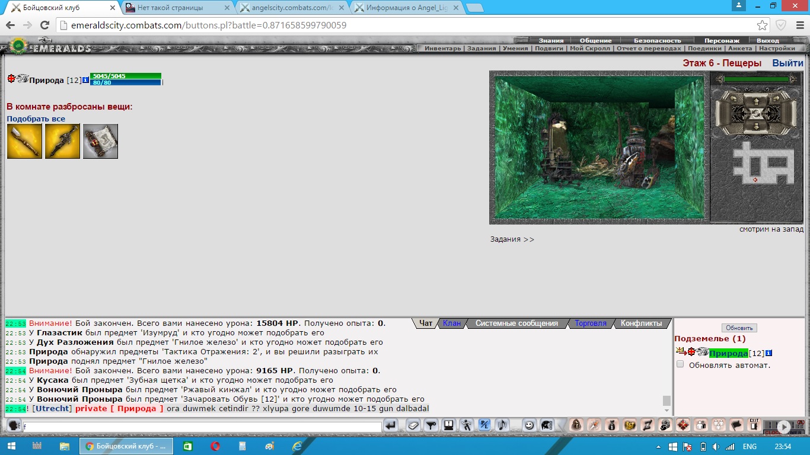Screen dimensions: 810x455
Task: Open the Настройки menu item
Action: point(777,49)
